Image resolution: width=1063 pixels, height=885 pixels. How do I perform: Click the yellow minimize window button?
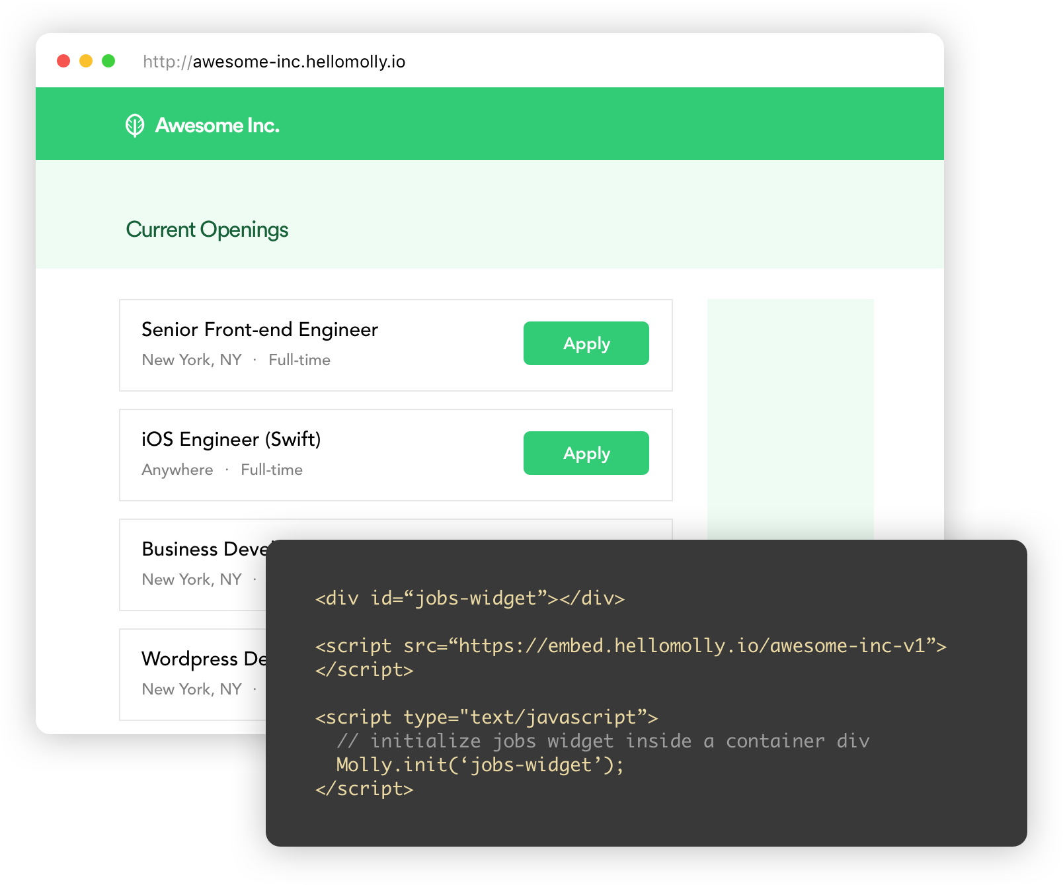[x=86, y=61]
